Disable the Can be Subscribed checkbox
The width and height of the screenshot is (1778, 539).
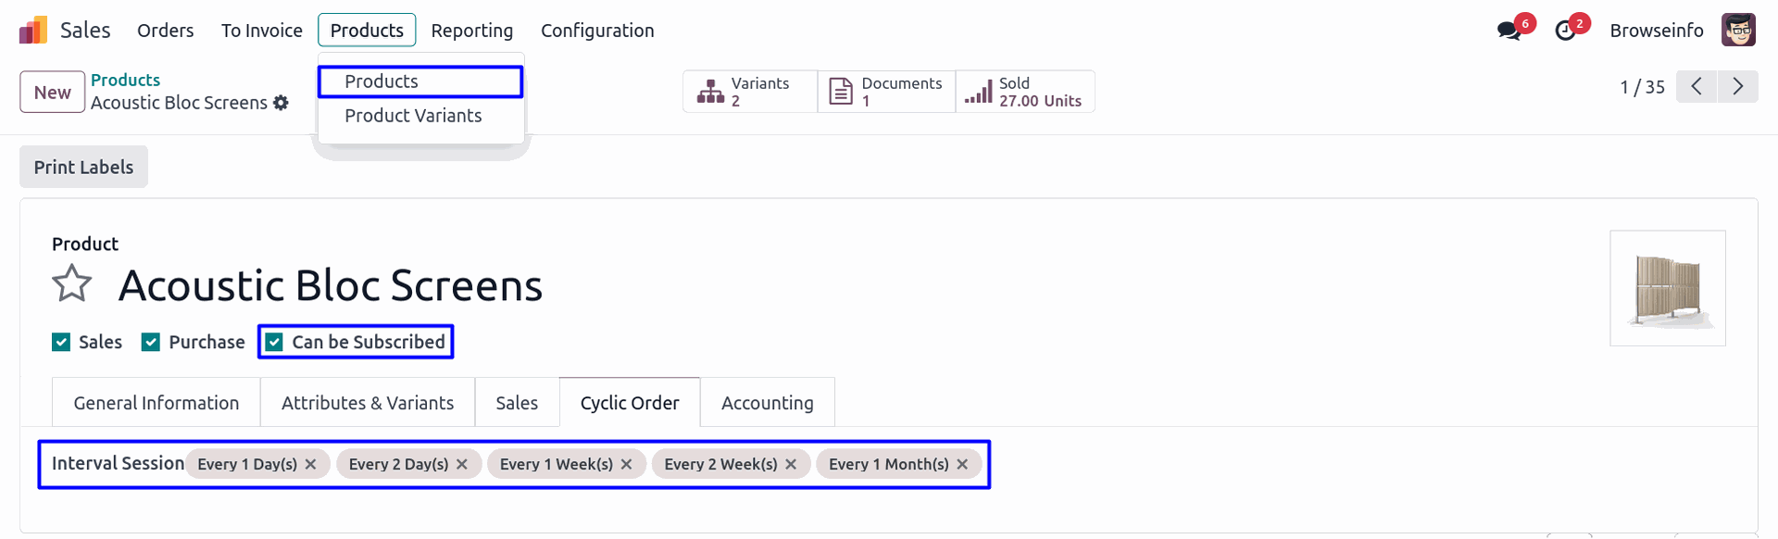[275, 343]
